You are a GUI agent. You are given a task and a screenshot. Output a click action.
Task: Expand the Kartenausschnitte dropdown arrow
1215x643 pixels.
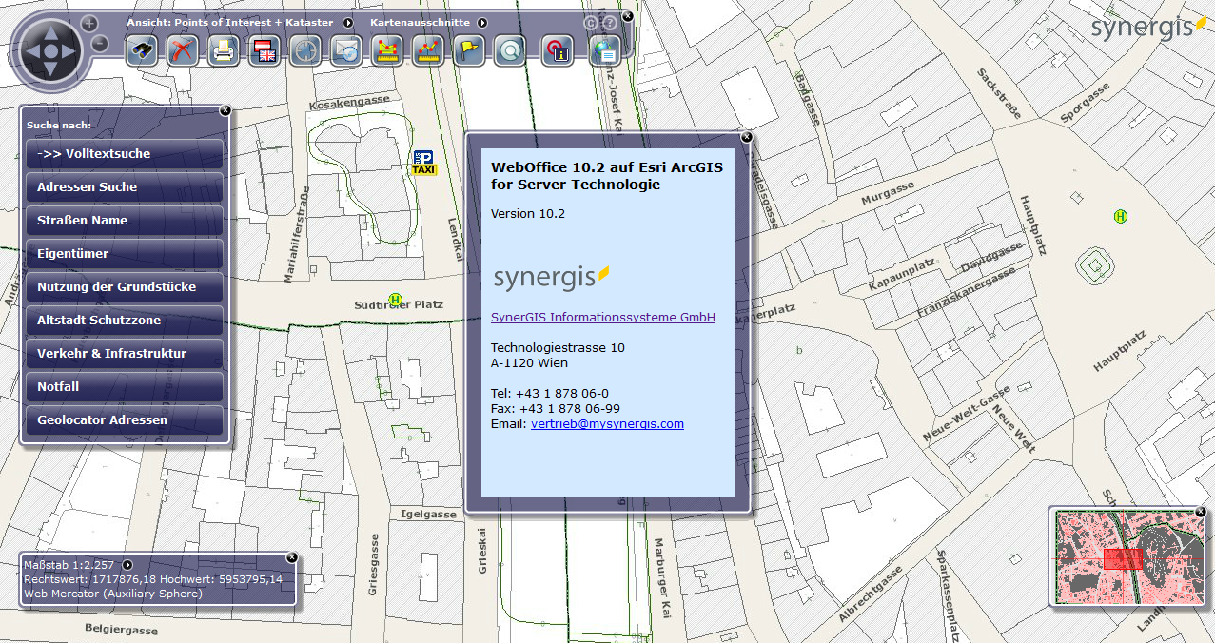coord(482,22)
